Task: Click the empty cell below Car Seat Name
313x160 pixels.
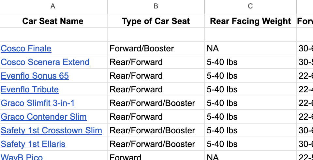Action: pos(53,34)
